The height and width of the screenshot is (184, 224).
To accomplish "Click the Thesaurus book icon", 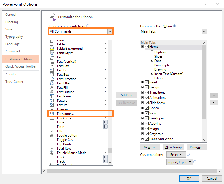I will [x=52, y=114].
